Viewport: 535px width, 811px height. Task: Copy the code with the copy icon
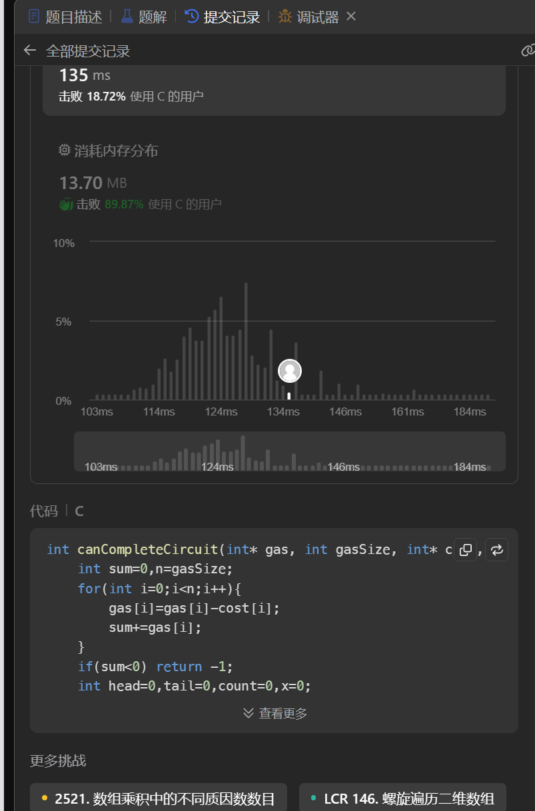coord(466,550)
